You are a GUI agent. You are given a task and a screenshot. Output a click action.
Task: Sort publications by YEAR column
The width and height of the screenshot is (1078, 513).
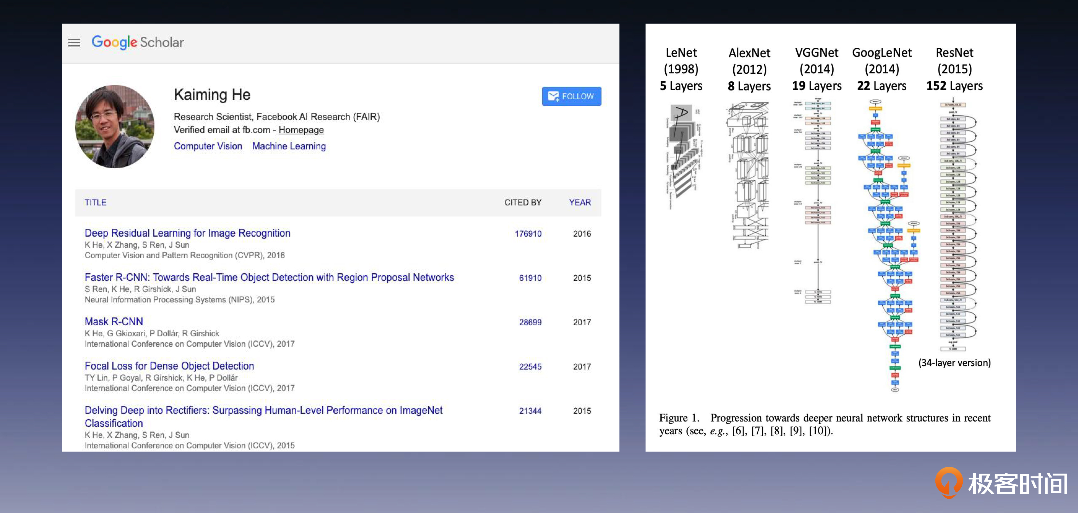click(580, 202)
